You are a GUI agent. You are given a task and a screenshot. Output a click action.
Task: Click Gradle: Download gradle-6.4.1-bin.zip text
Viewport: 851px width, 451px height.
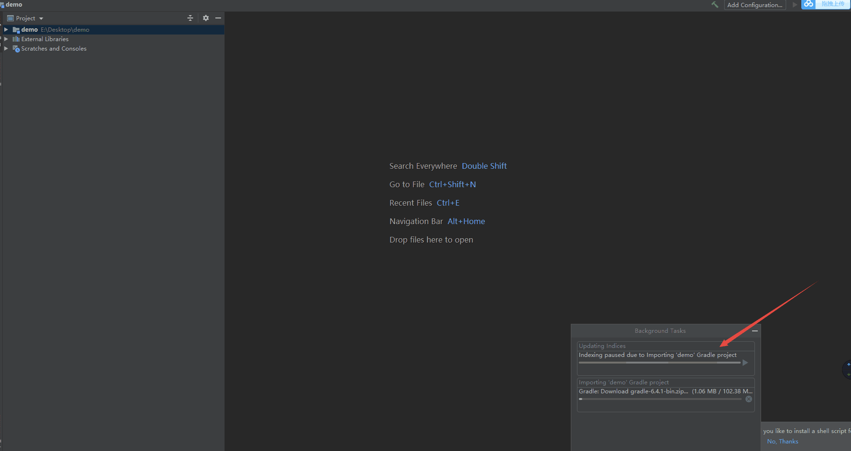pyautogui.click(x=633, y=391)
